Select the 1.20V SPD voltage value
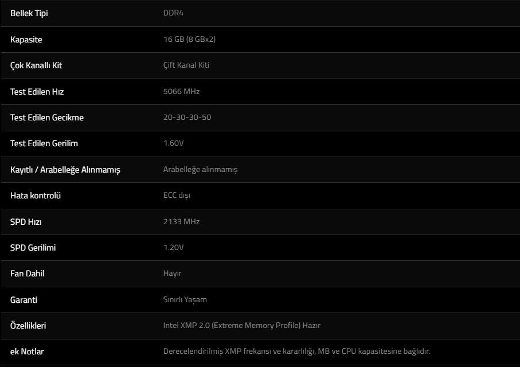This screenshot has height=367, width=520. pyautogui.click(x=174, y=248)
